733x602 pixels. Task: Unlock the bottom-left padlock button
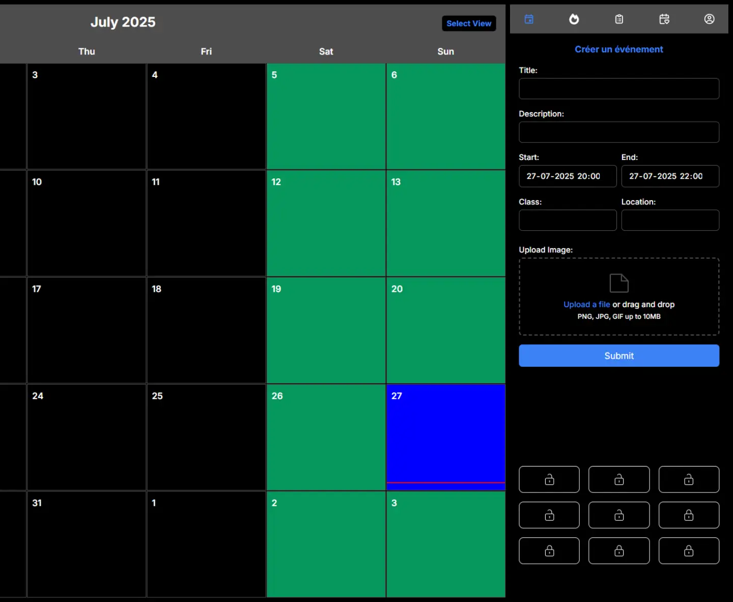pyautogui.click(x=549, y=551)
